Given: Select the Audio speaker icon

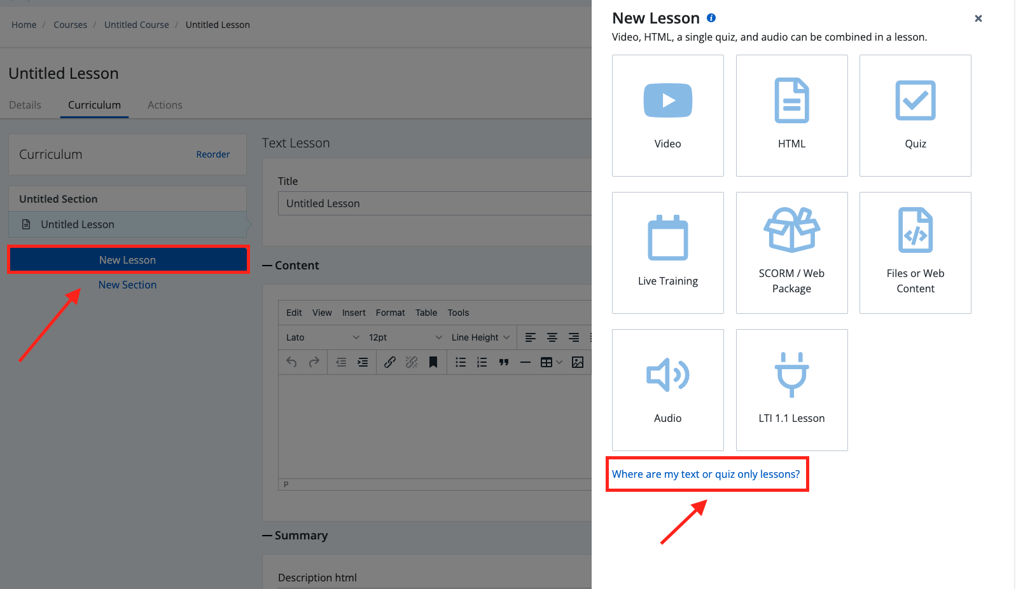Looking at the screenshot, I should coord(667,375).
